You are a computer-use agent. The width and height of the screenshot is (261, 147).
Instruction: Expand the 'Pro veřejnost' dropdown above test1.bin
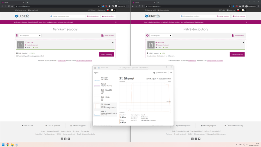tap(30, 36)
